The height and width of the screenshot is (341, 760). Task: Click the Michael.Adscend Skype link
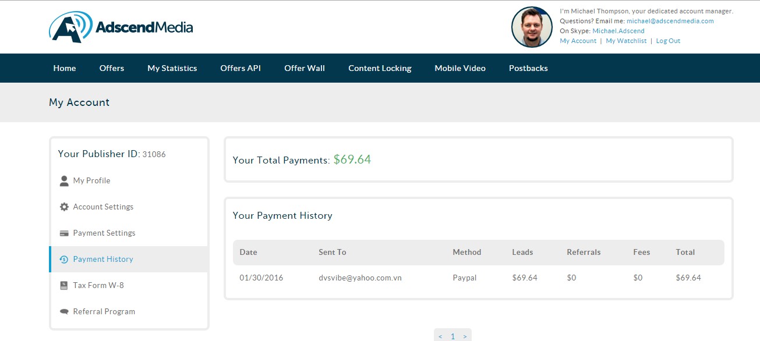pyautogui.click(x=618, y=31)
